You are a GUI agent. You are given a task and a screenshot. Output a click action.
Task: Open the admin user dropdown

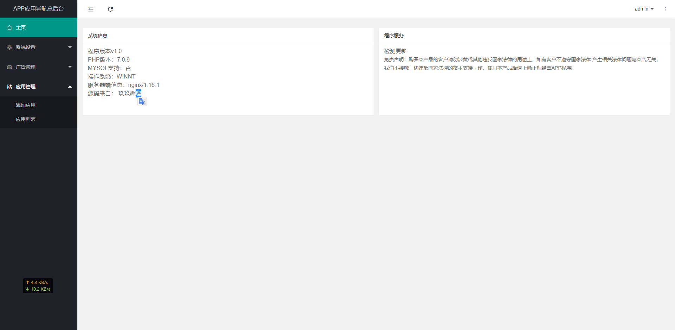(644, 9)
